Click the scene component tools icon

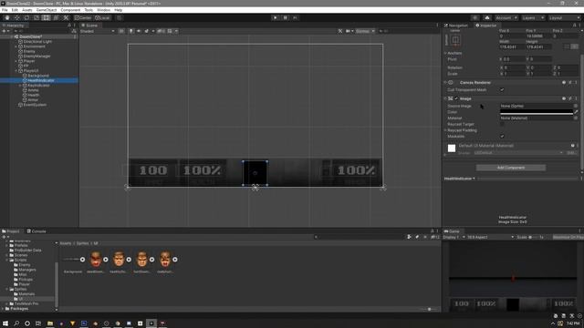click(x=340, y=31)
